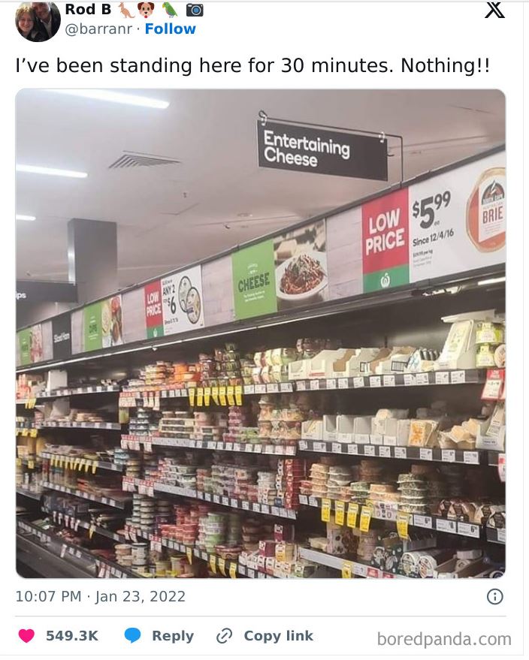The width and height of the screenshot is (529, 660).
Task: Click the Rod B display name
Action: pyautogui.click(x=88, y=10)
